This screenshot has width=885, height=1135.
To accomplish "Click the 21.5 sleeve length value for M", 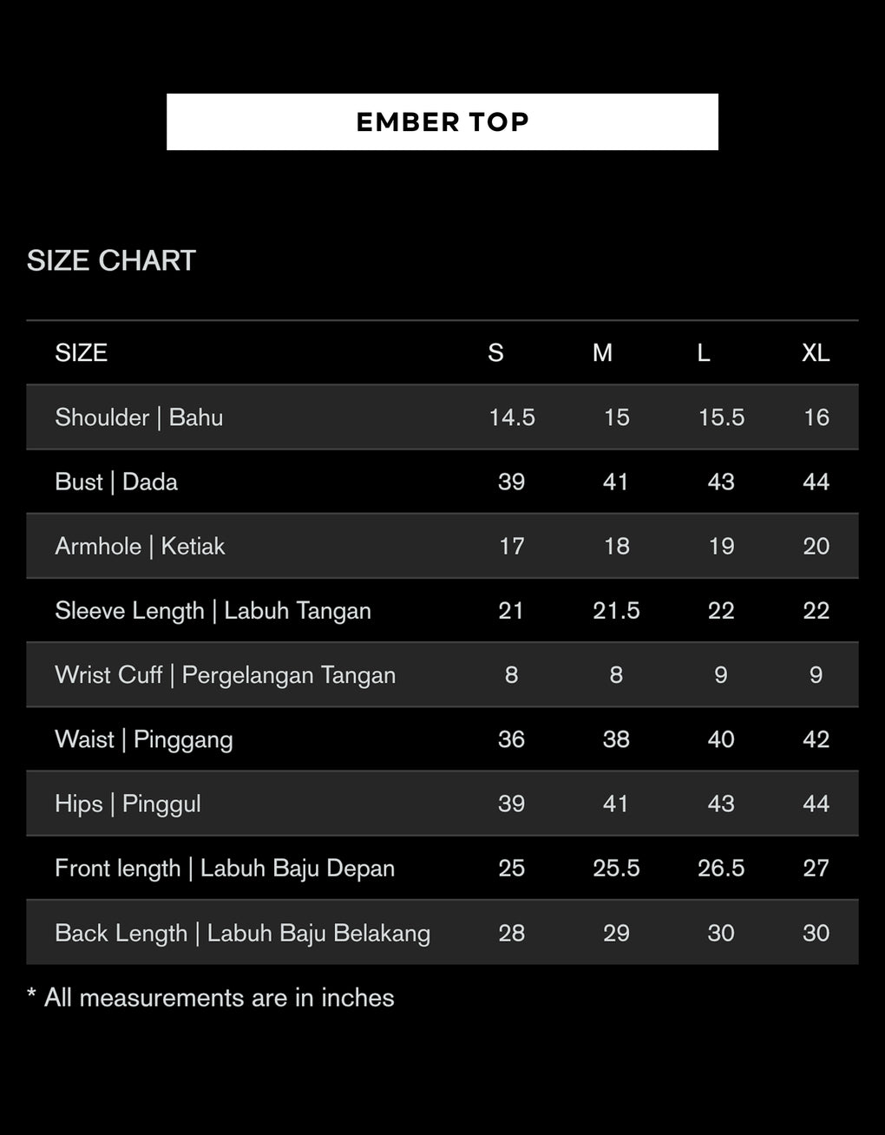I will pyautogui.click(x=616, y=610).
